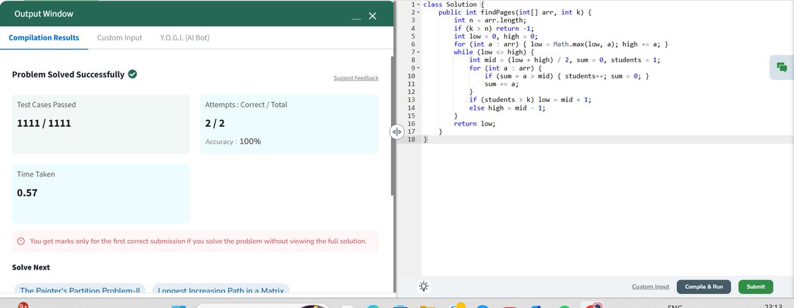Open The Painter's Partition Problem-II suggestion
This screenshot has height=308, width=794.
pyautogui.click(x=79, y=289)
